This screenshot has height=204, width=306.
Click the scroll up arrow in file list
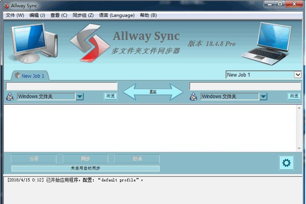coord(299,108)
